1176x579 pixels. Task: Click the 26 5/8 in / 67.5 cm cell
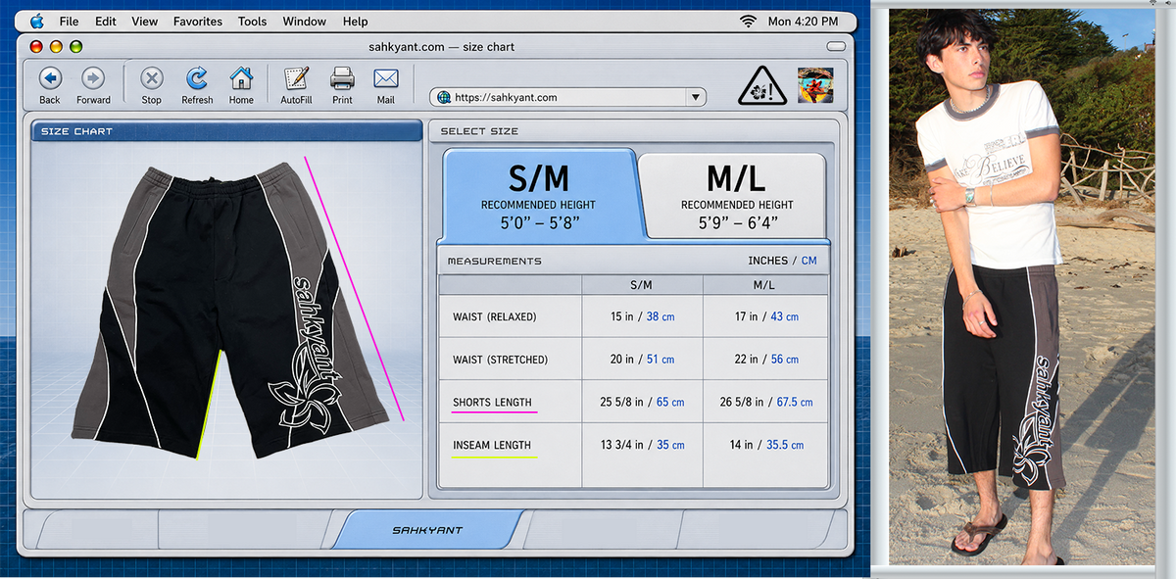click(x=765, y=403)
